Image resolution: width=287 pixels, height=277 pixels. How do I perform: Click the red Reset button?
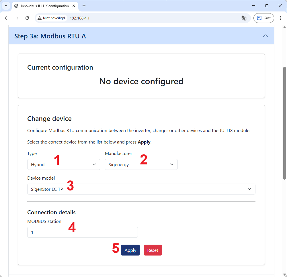[x=153, y=250]
